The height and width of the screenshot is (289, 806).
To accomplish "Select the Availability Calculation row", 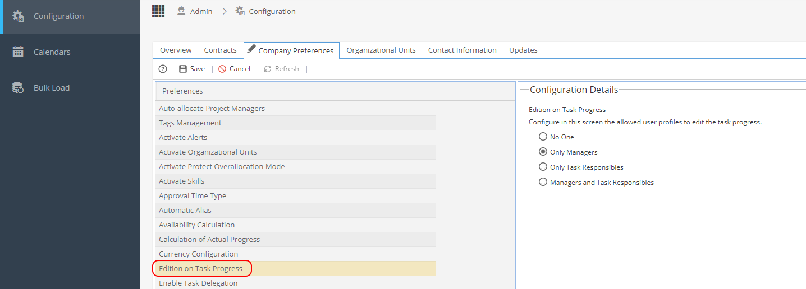I will (295, 225).
